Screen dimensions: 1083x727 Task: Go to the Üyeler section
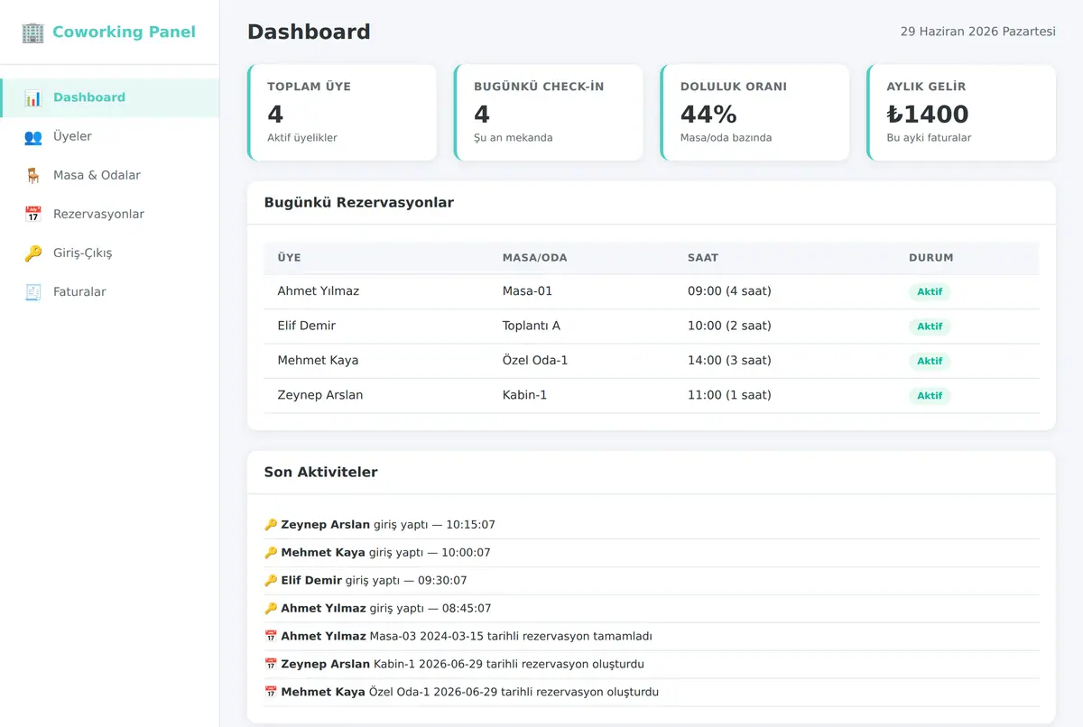click(109, 136)
